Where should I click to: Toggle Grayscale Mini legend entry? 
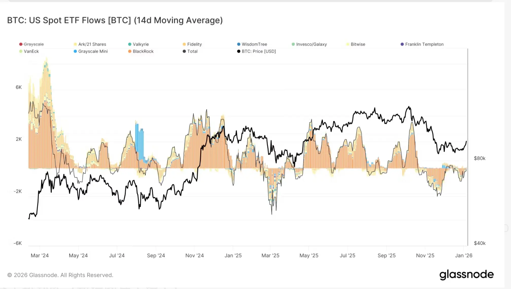tap(91, 51)
